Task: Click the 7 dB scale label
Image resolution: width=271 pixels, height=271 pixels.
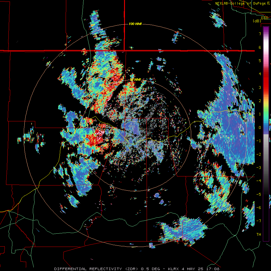Action: pos(260,34)
